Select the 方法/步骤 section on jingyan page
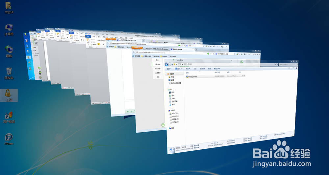Screen dimensions: 329x175 tap(158, 69)
